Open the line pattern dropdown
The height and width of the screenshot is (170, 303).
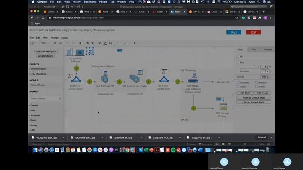(x=250, y=67)
